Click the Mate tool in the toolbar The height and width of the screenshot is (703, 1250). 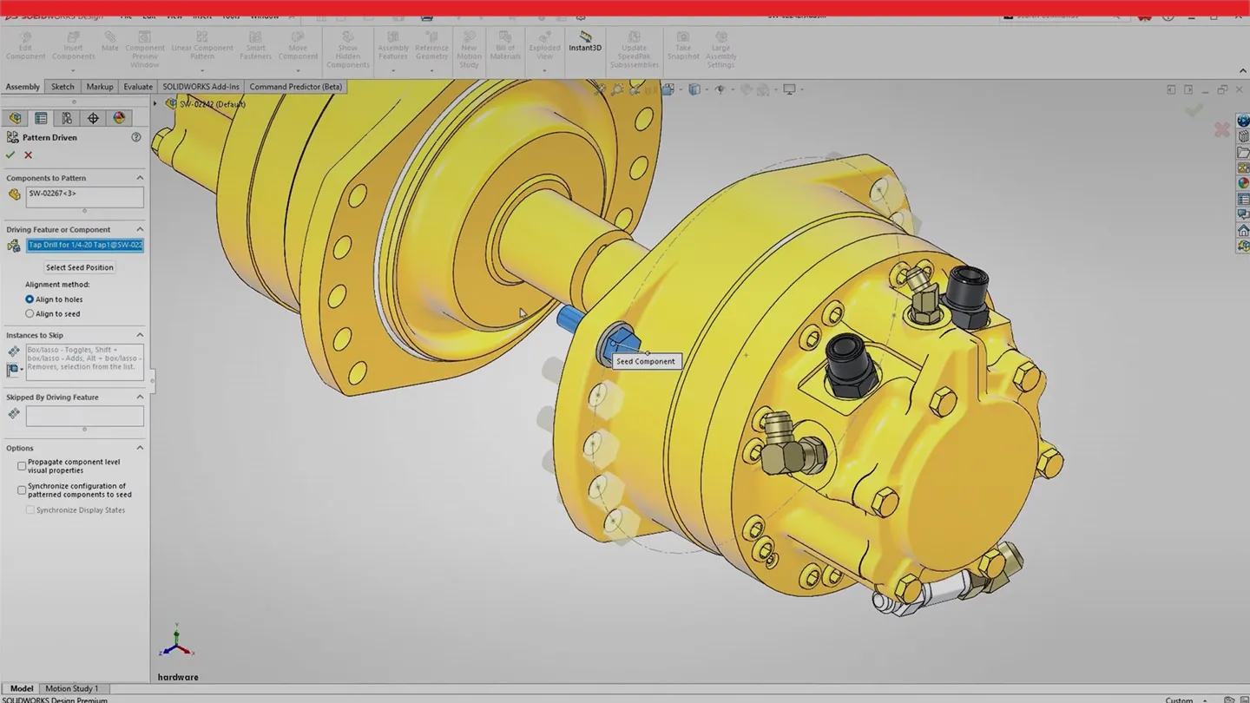pyautogui.click(x=109, y=41)
